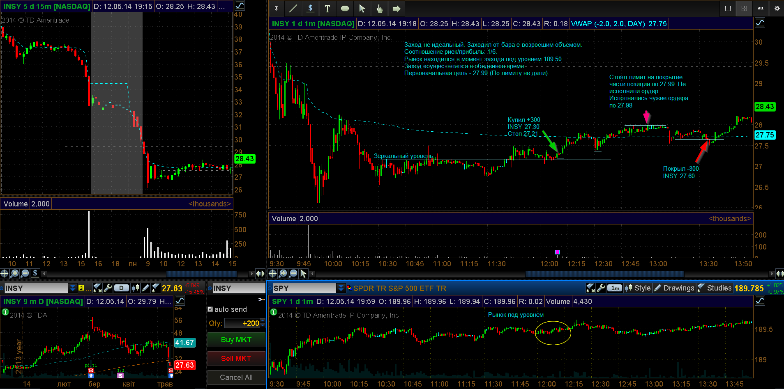
Task: Open wrench settings in INSY daily toolbar
Action: [108, 288]
